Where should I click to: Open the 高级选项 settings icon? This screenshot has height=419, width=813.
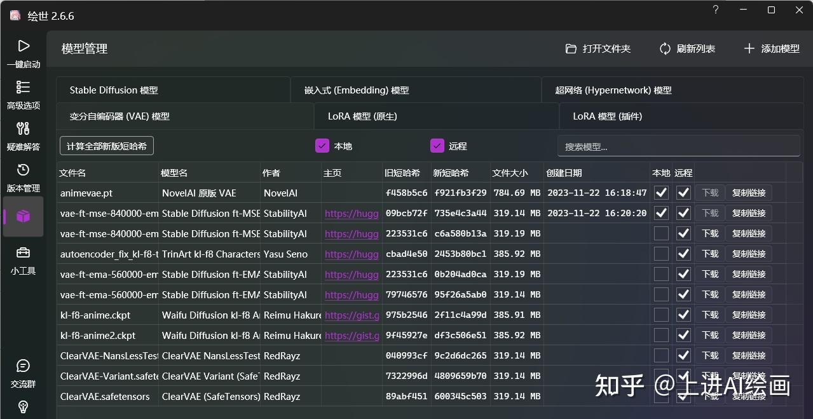pos(24,88)
